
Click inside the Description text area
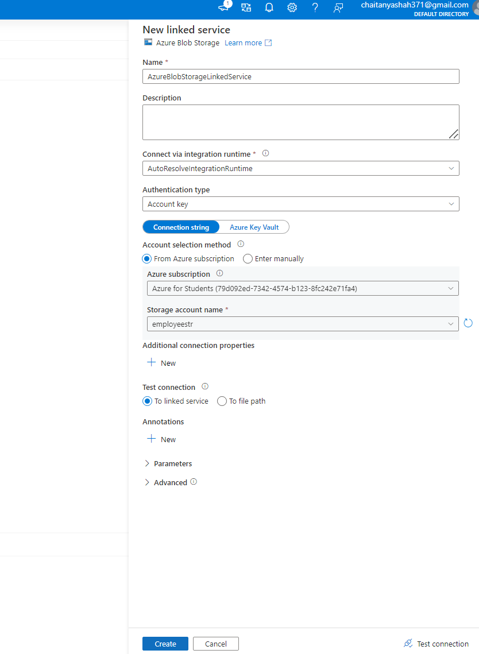(301, 122)
